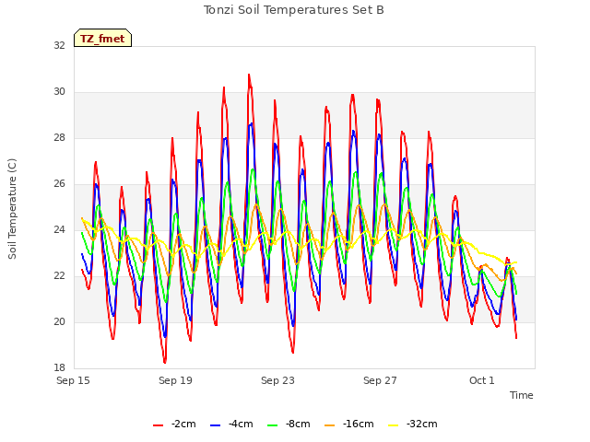Screen dimensions: 590x442
Task: Click the 22 y-axis tick label
Action: click(x=59, y=275)
